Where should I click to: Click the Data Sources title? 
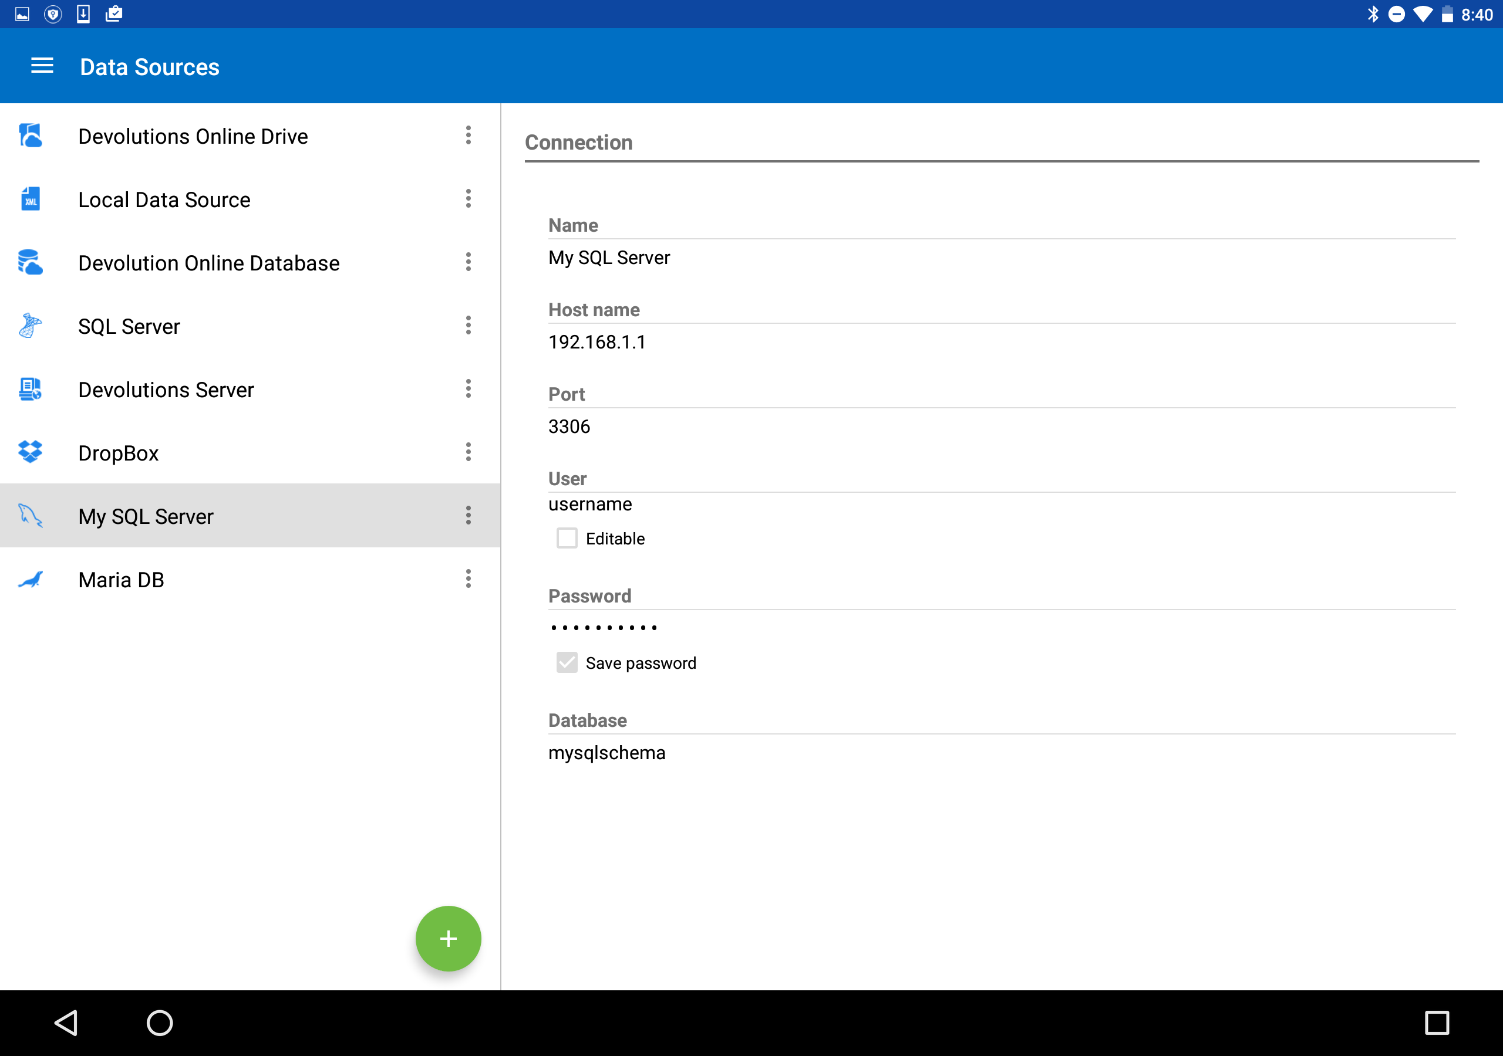[x=149, y=67]
